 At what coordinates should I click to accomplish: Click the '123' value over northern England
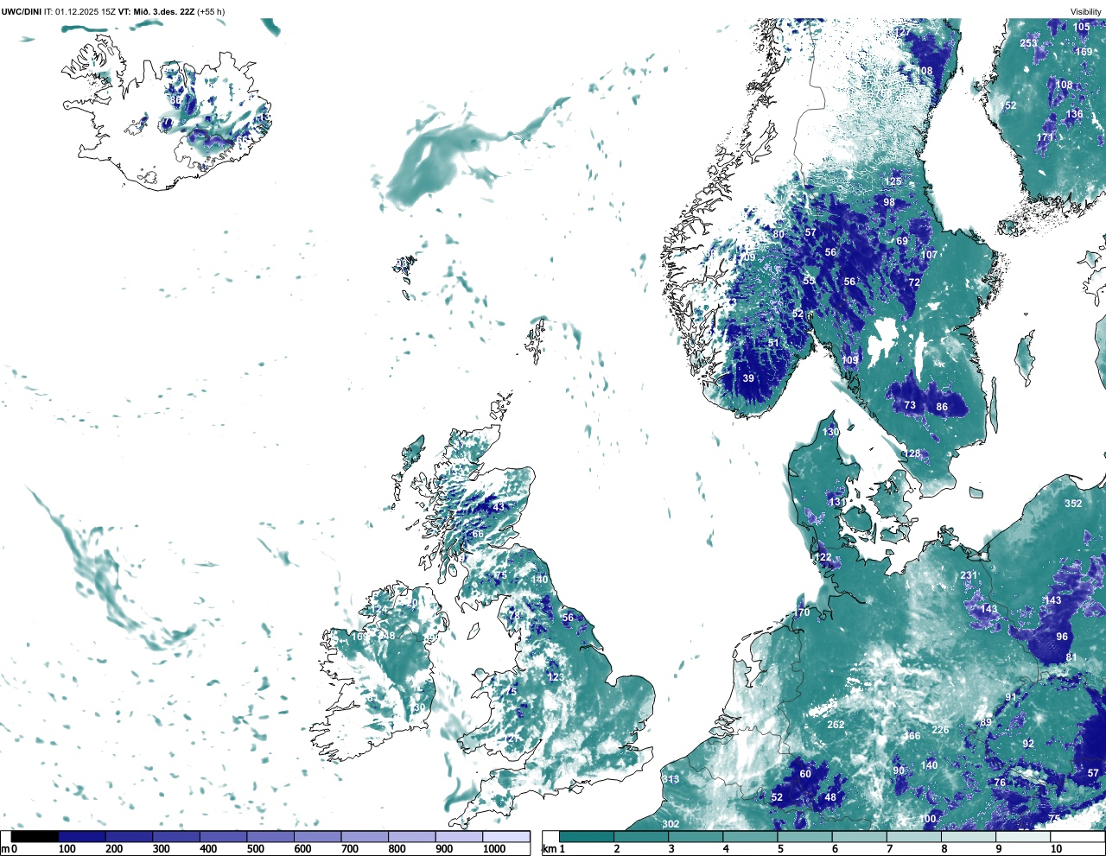[556, 676]
